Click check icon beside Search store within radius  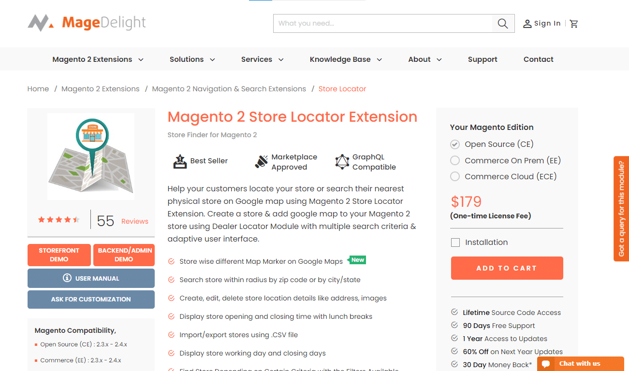click(171, 280)
